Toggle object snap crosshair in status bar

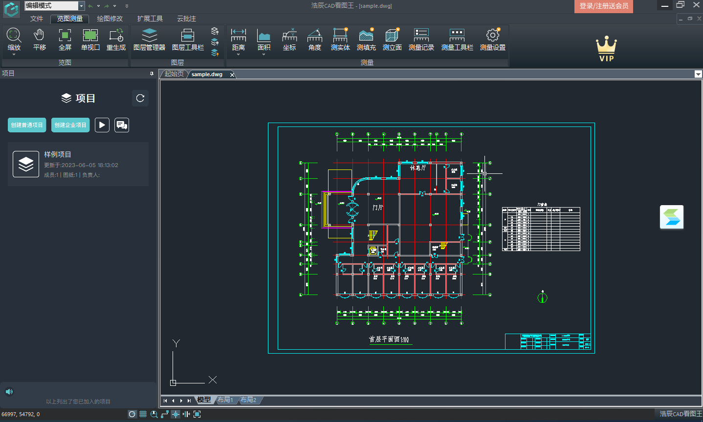tap(176, 414)
